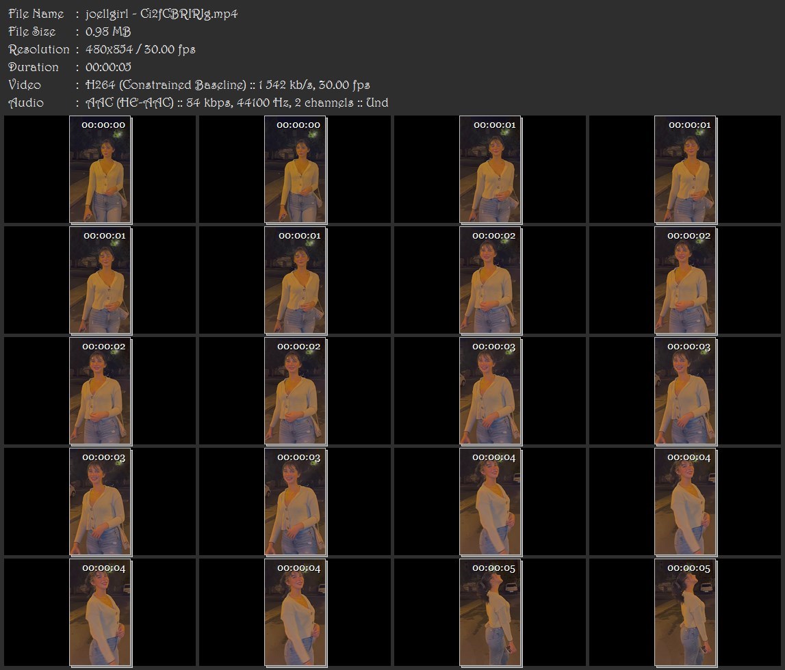Select the H264 (Constrained Baseline) video codec line
This screenshot has height=670, width=785.
[x=228, y=85]
